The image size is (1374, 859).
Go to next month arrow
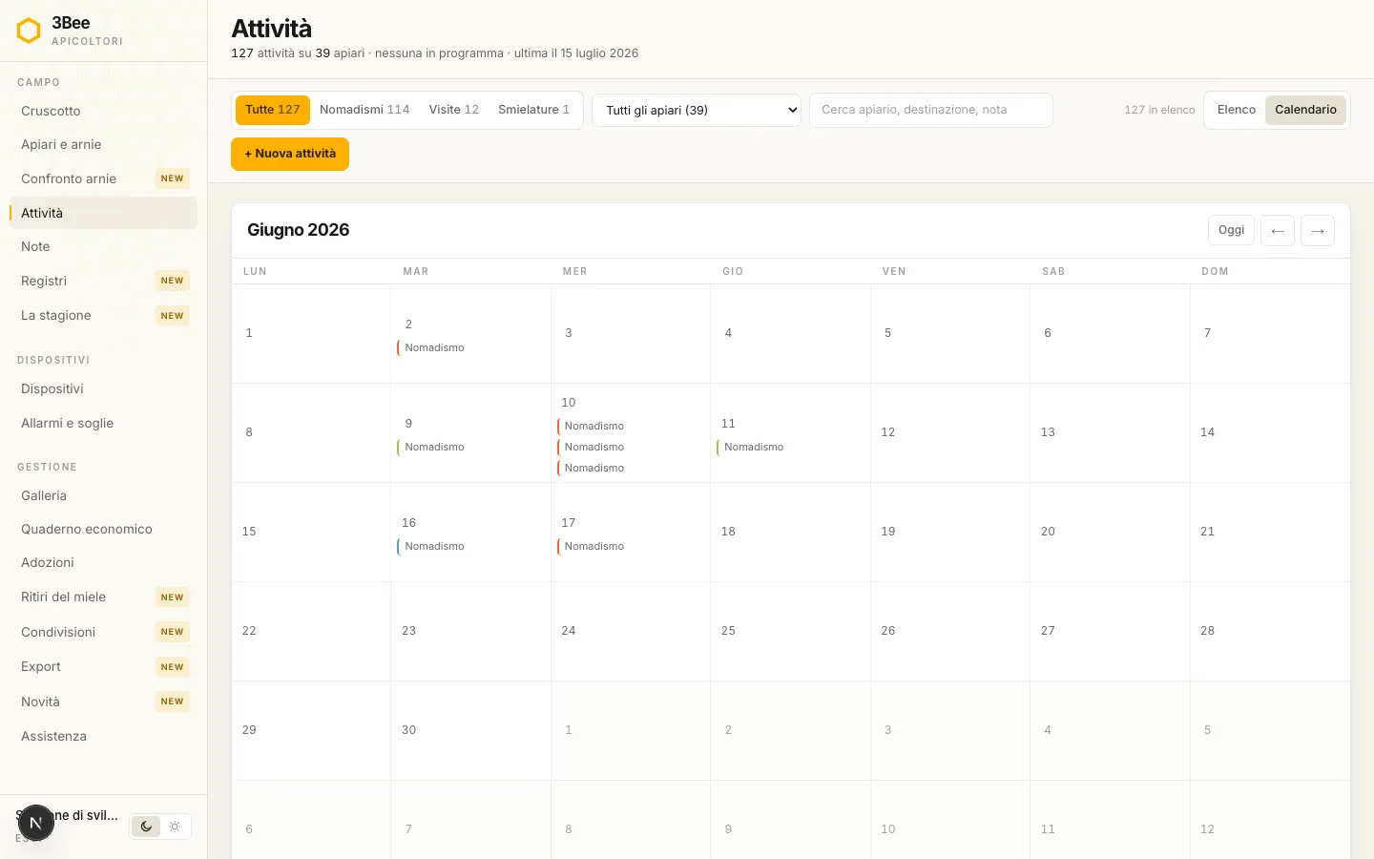[x=1318, y=230]
